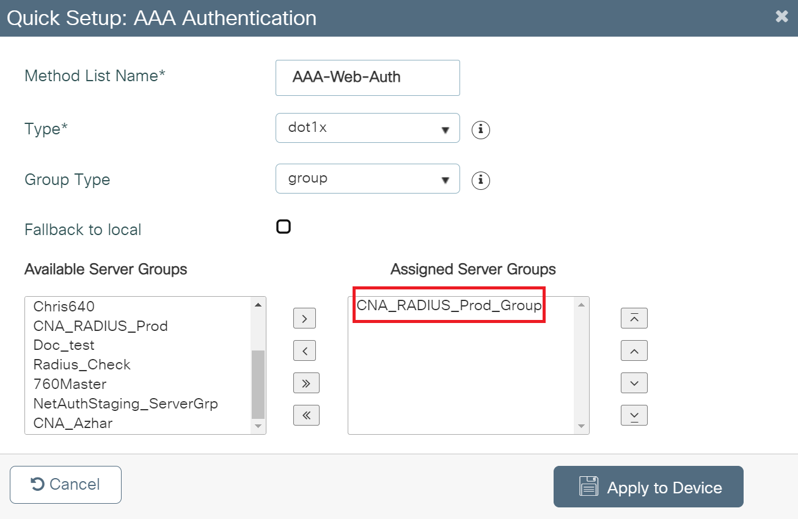
Task: Click the Method List Name input field
Action: pyautogui.click(x=367, y=78)
